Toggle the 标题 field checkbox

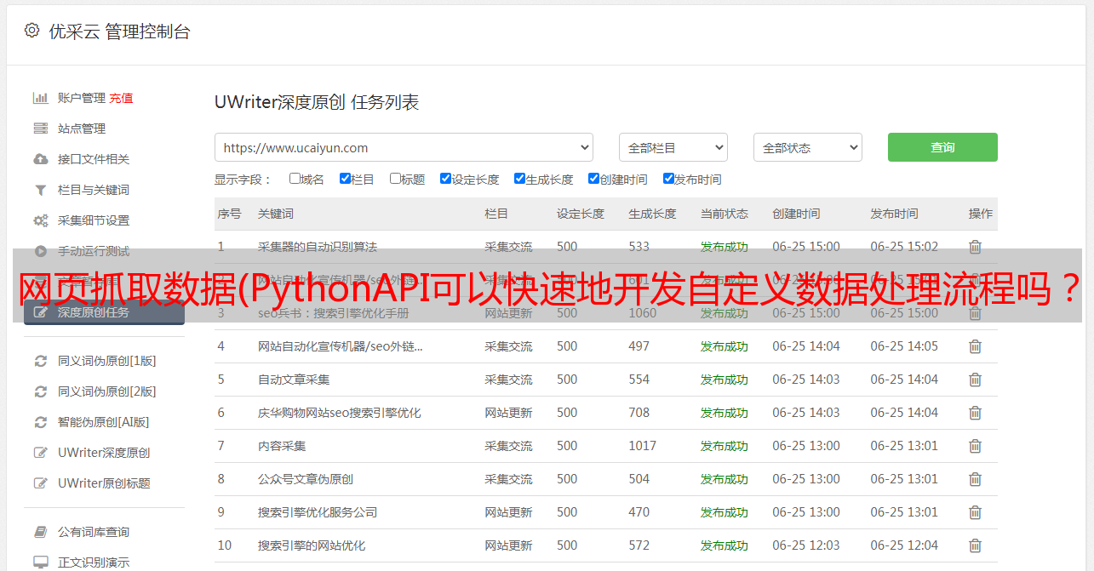point(395,179)
